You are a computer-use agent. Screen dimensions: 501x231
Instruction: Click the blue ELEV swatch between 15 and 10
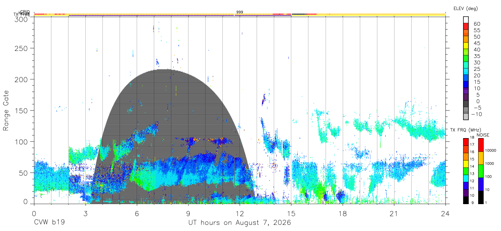pos(466,84)
